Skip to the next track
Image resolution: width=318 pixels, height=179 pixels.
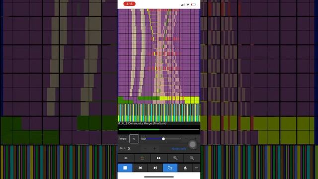pyautogui.click(x=155, y=168)
